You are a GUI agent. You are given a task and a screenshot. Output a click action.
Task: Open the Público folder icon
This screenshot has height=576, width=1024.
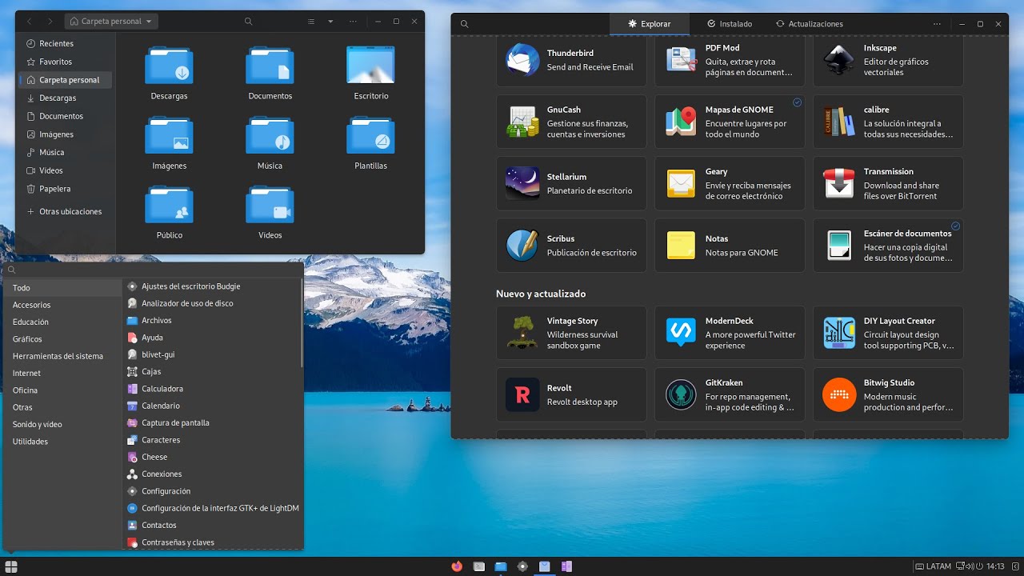point(169,205)
